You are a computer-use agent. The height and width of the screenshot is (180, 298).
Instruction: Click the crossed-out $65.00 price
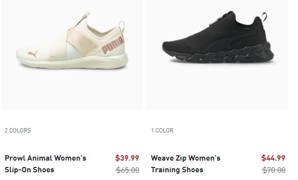(x=127, y=170)
